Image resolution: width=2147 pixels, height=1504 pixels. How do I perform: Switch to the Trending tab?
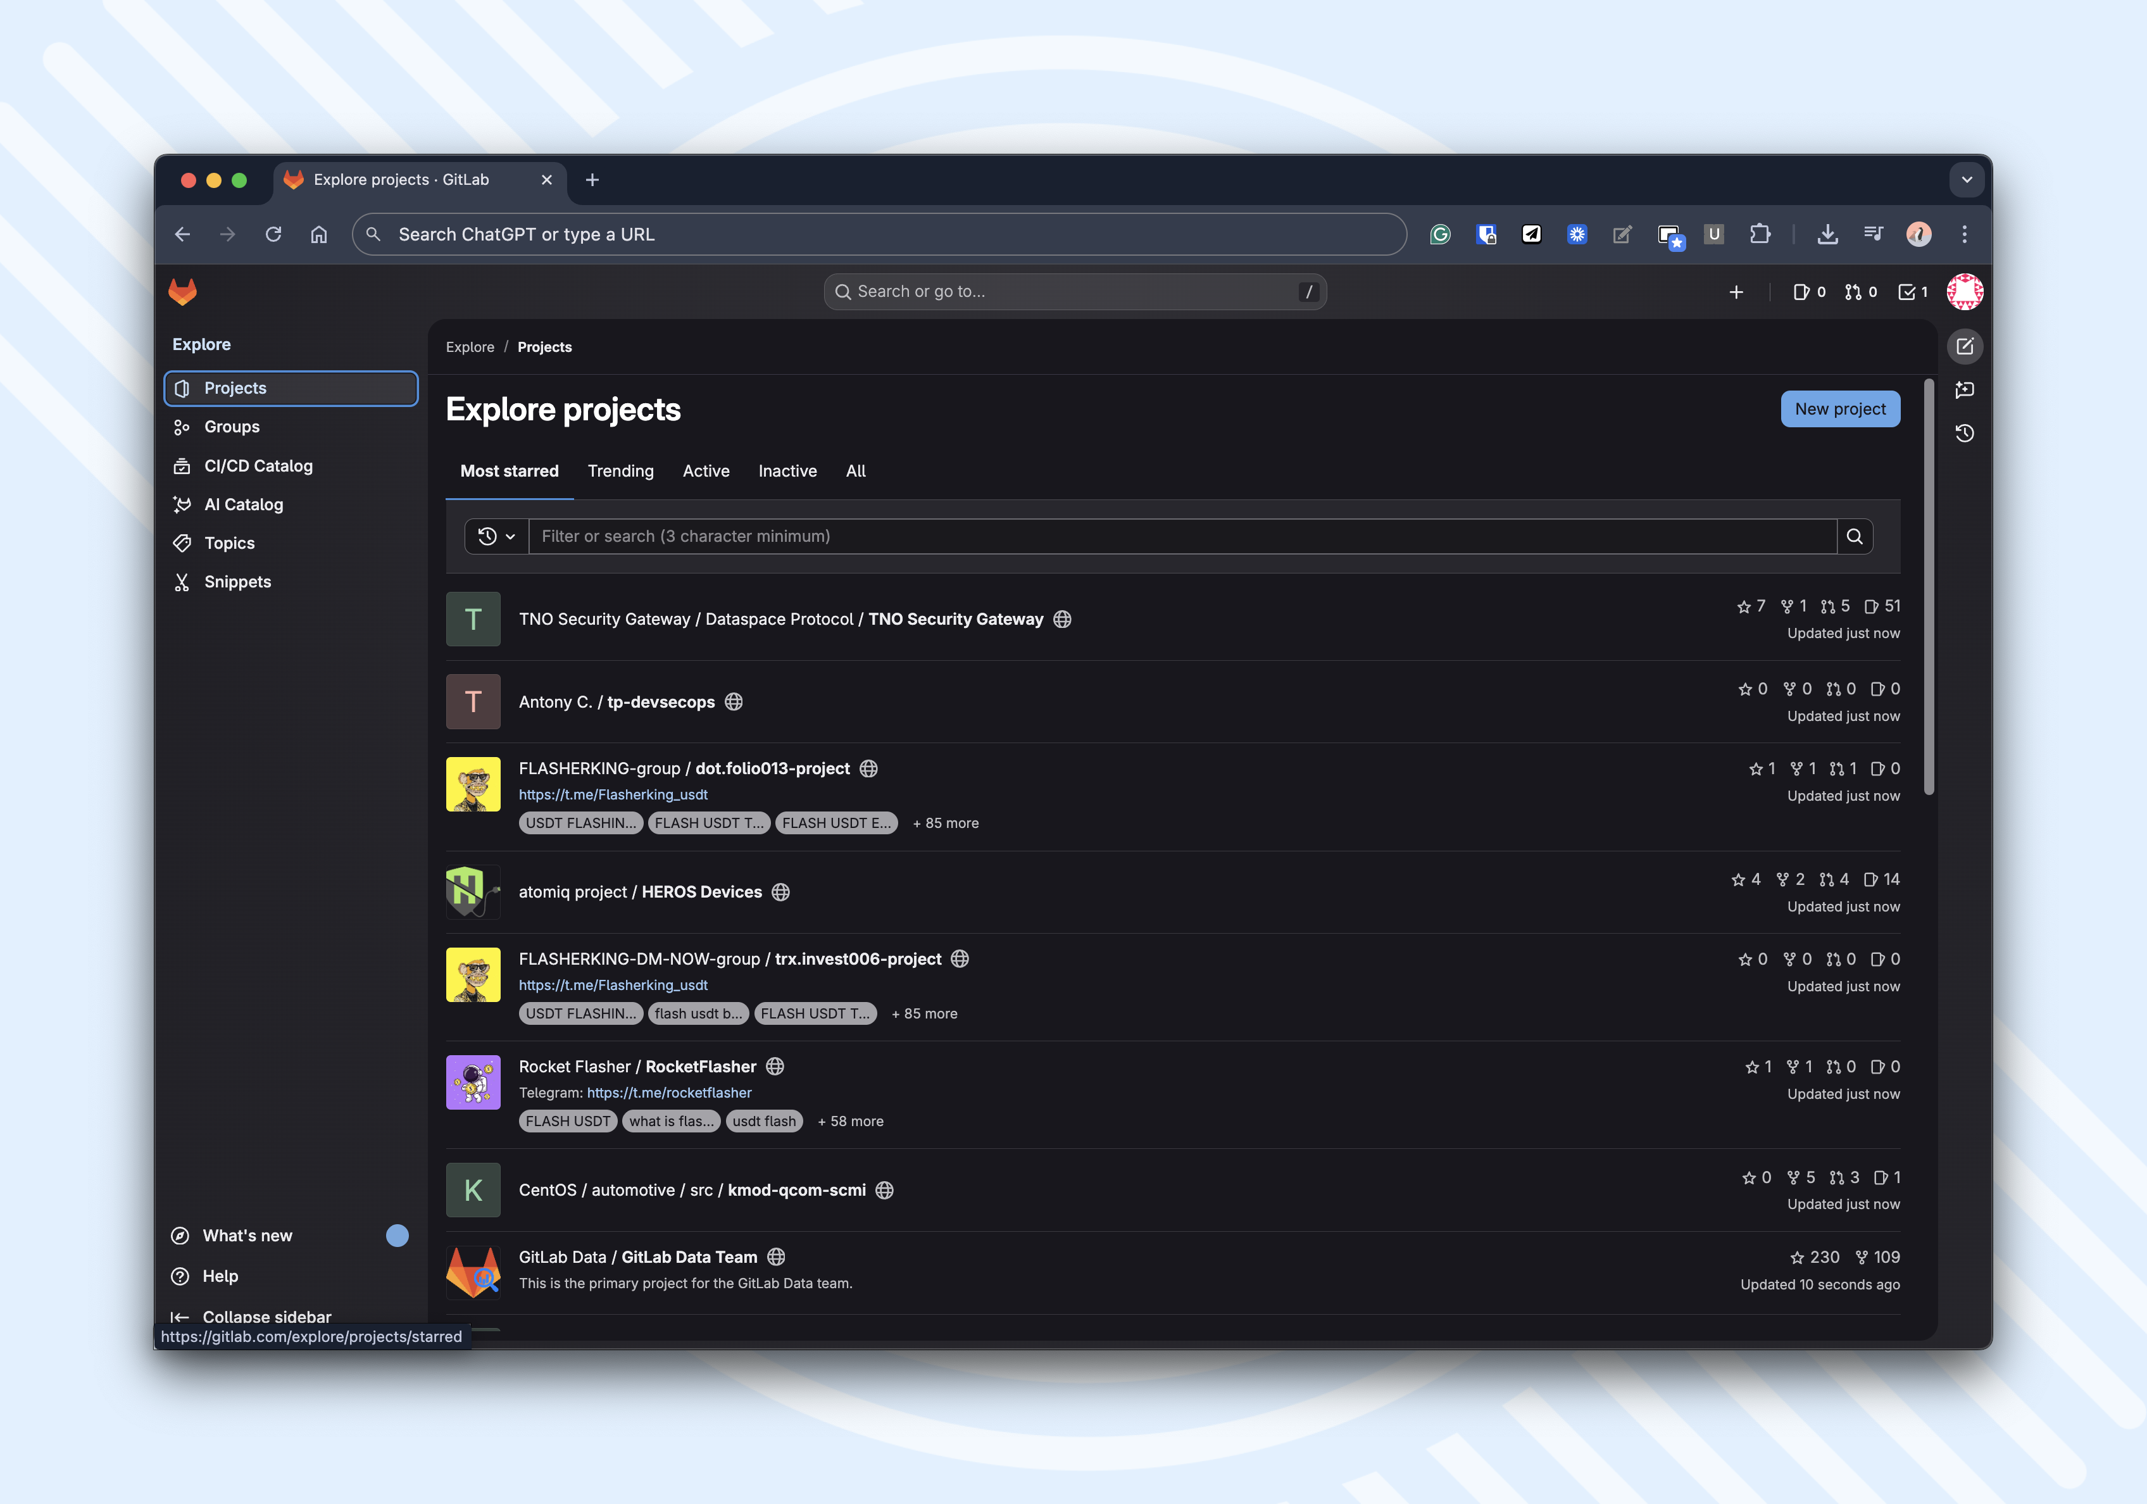620,470
